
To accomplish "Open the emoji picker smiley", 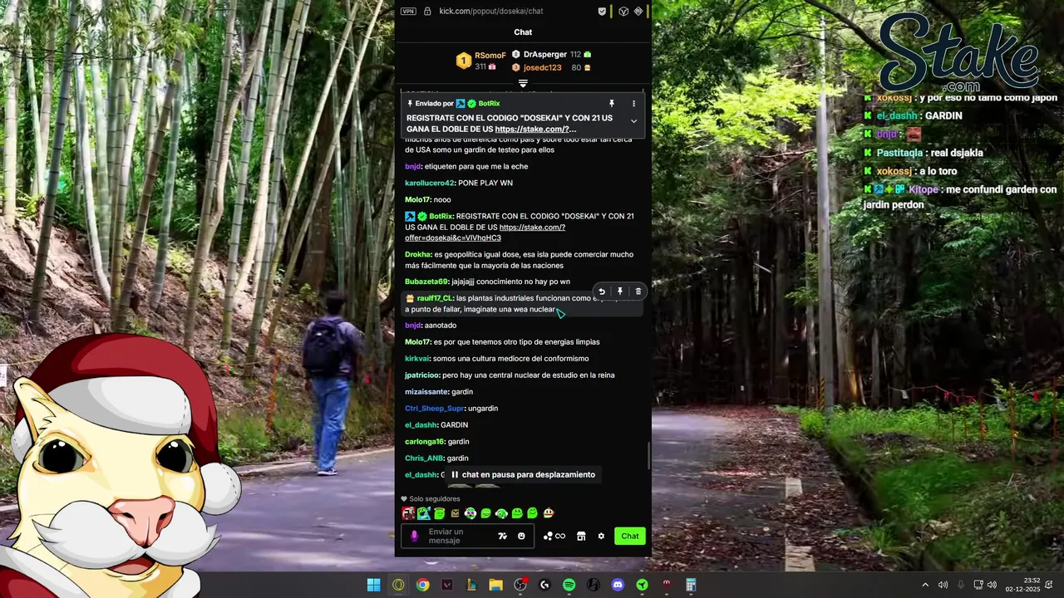I will click(521, 537).
